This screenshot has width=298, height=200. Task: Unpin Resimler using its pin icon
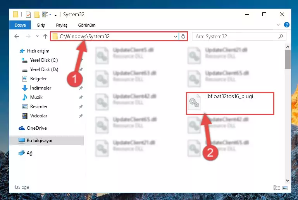[x=81, y=107]
